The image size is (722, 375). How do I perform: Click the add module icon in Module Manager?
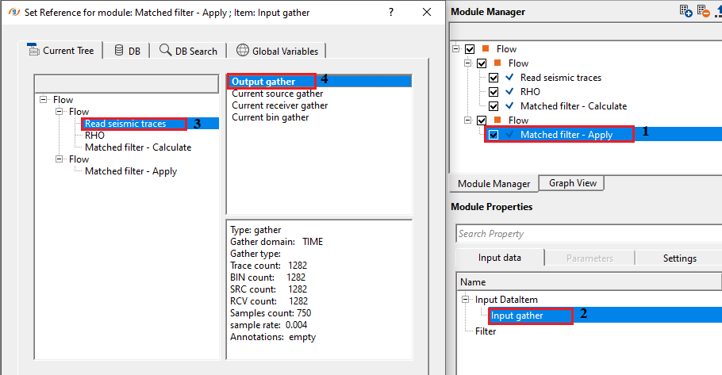[x=686, y=11]
